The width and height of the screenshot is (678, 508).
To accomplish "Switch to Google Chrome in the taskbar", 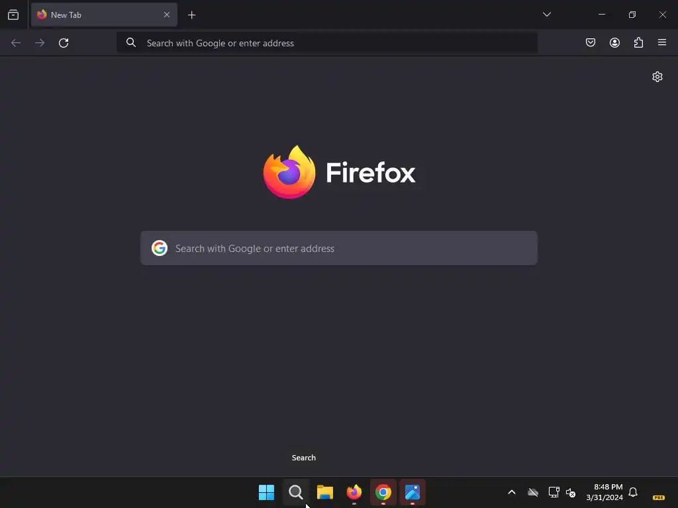I will (x=383, y=492).
